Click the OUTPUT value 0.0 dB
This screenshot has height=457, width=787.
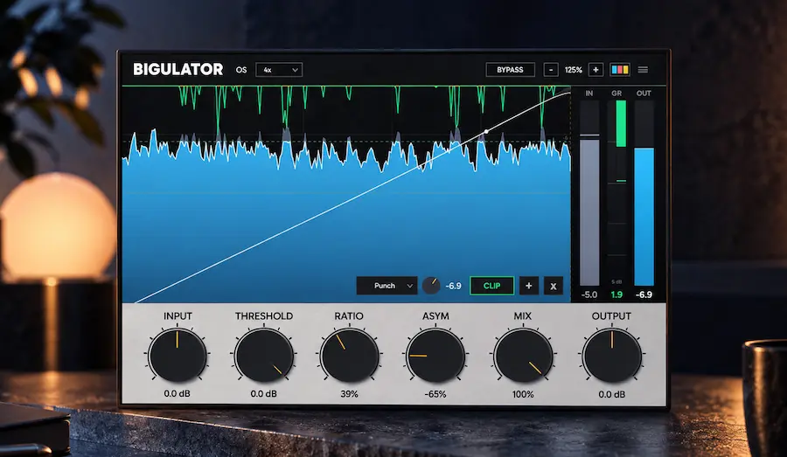click(612, 394)
